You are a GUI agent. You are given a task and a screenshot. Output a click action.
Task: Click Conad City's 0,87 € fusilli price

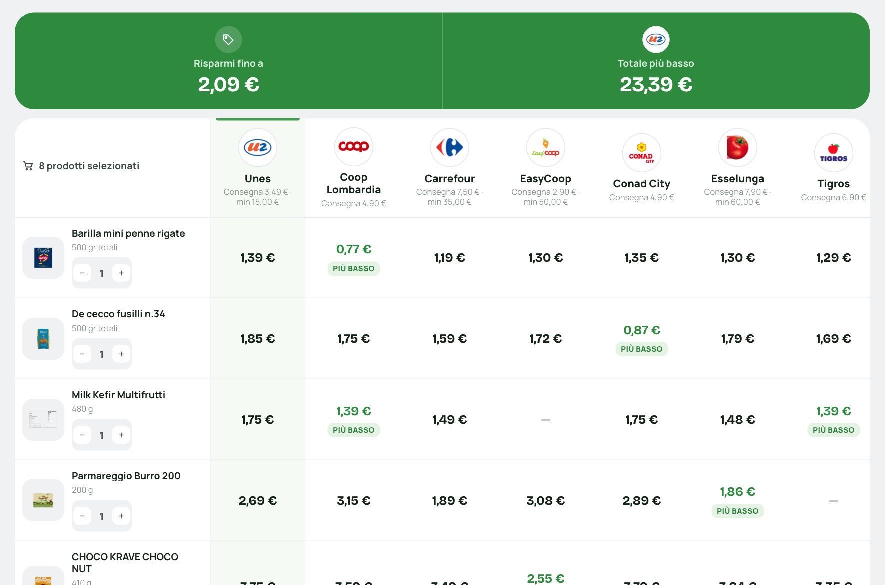tap(642, 330)
